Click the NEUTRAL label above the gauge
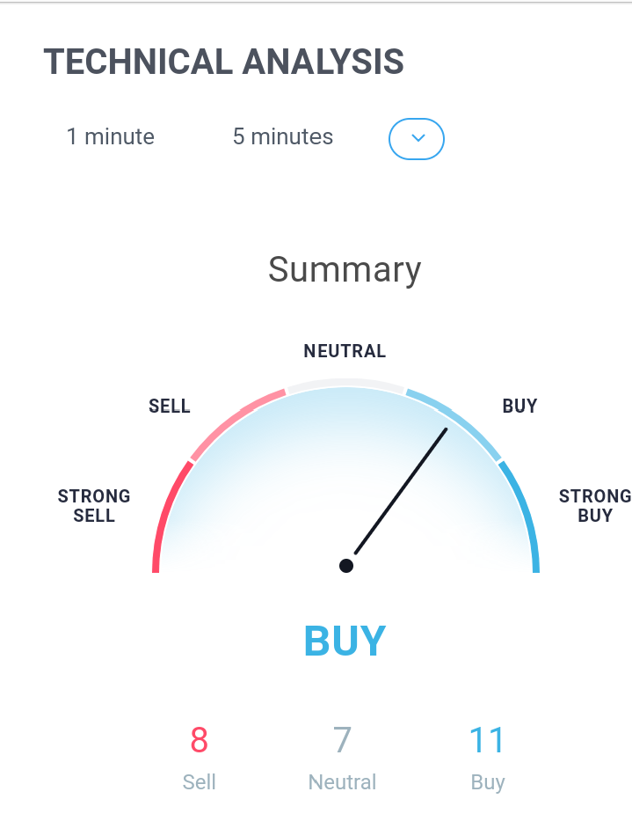632x821 pixels. (x=345, y=351)
